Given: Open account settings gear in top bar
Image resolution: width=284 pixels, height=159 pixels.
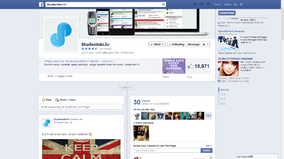Looking at the screenshot, I should tap(241, 4).
